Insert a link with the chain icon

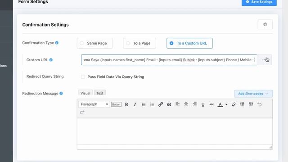(x=161, y=104)
